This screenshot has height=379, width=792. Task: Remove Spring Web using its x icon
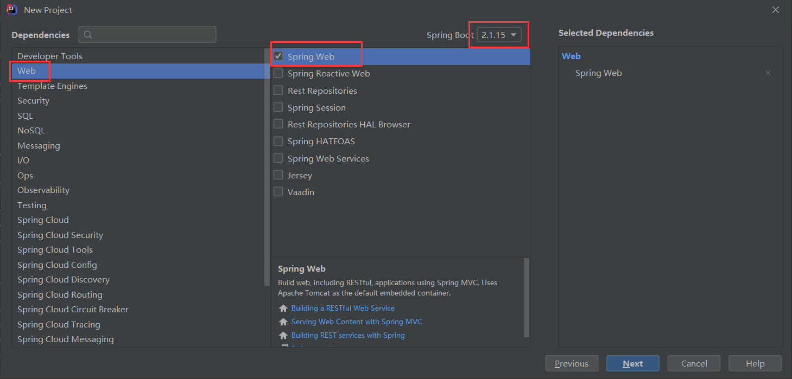click(768, 73)
